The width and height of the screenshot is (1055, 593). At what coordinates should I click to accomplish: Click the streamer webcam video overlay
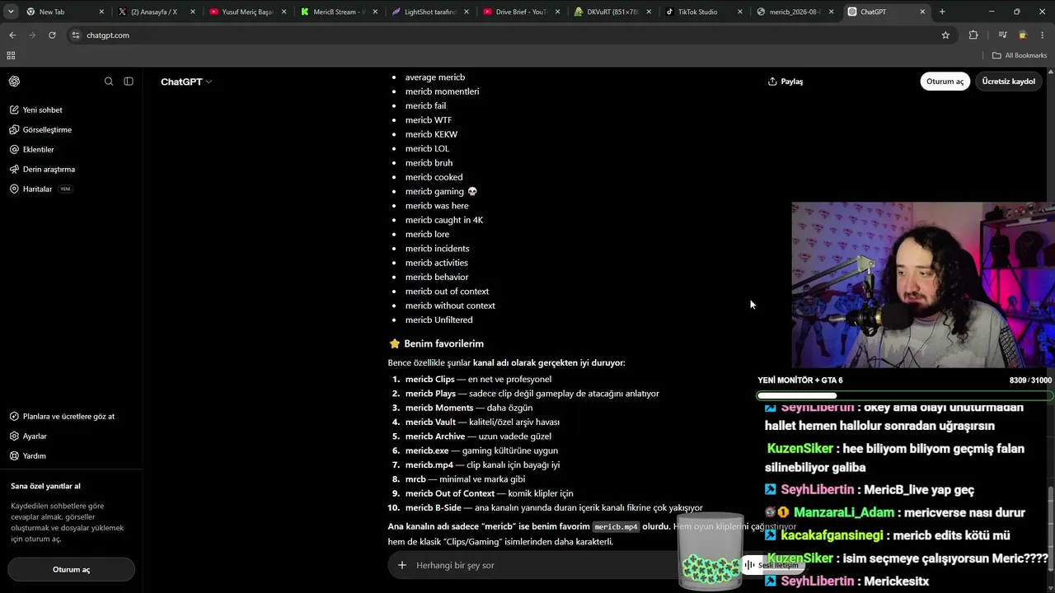pyautogui.click(x=923, y=285)
